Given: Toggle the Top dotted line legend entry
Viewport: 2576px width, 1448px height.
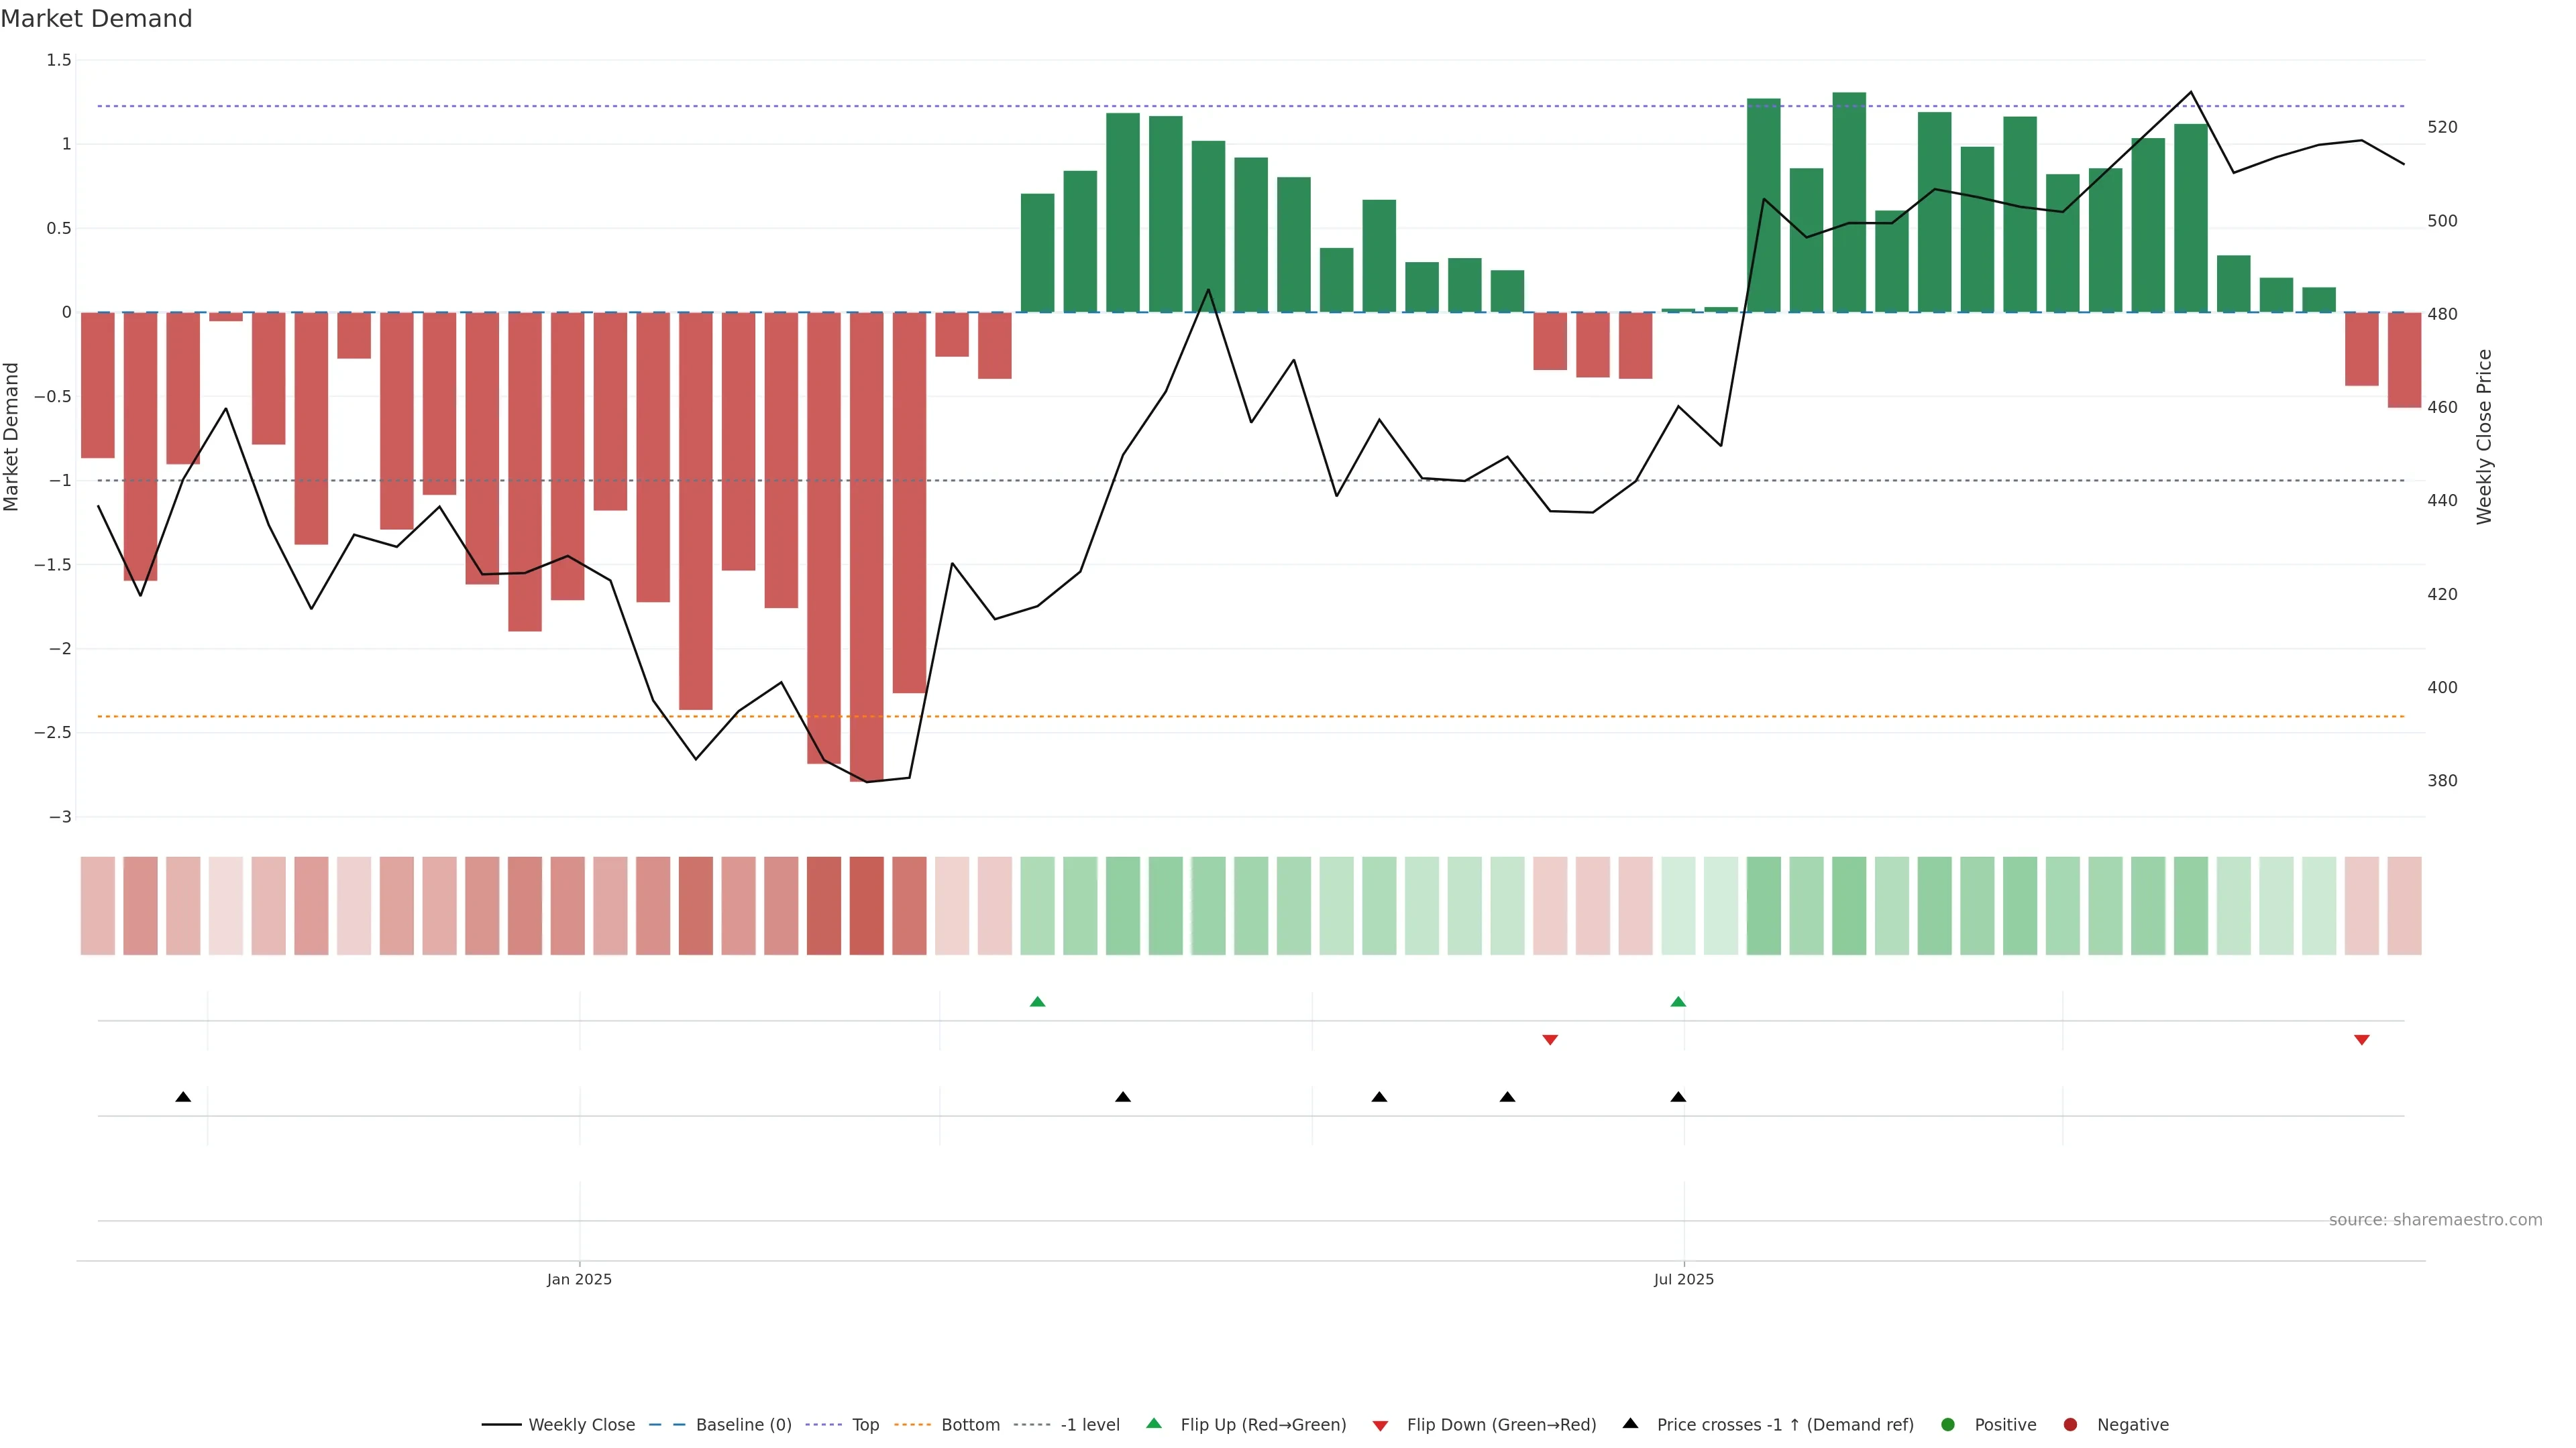Looking at the screenshot, I should point(865,1425).
